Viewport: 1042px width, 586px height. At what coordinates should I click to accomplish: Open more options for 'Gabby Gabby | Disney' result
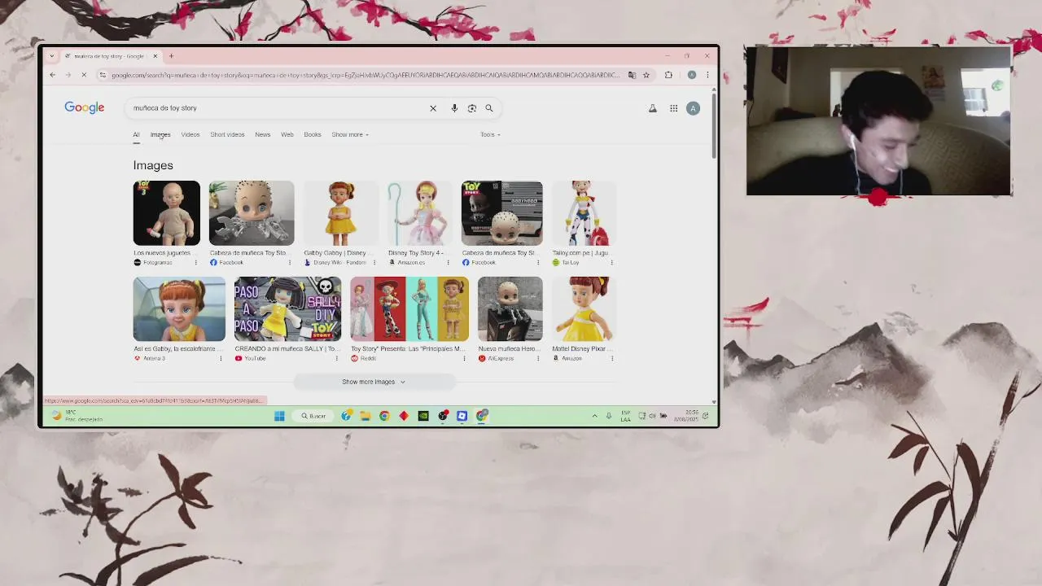pos(374,263)
